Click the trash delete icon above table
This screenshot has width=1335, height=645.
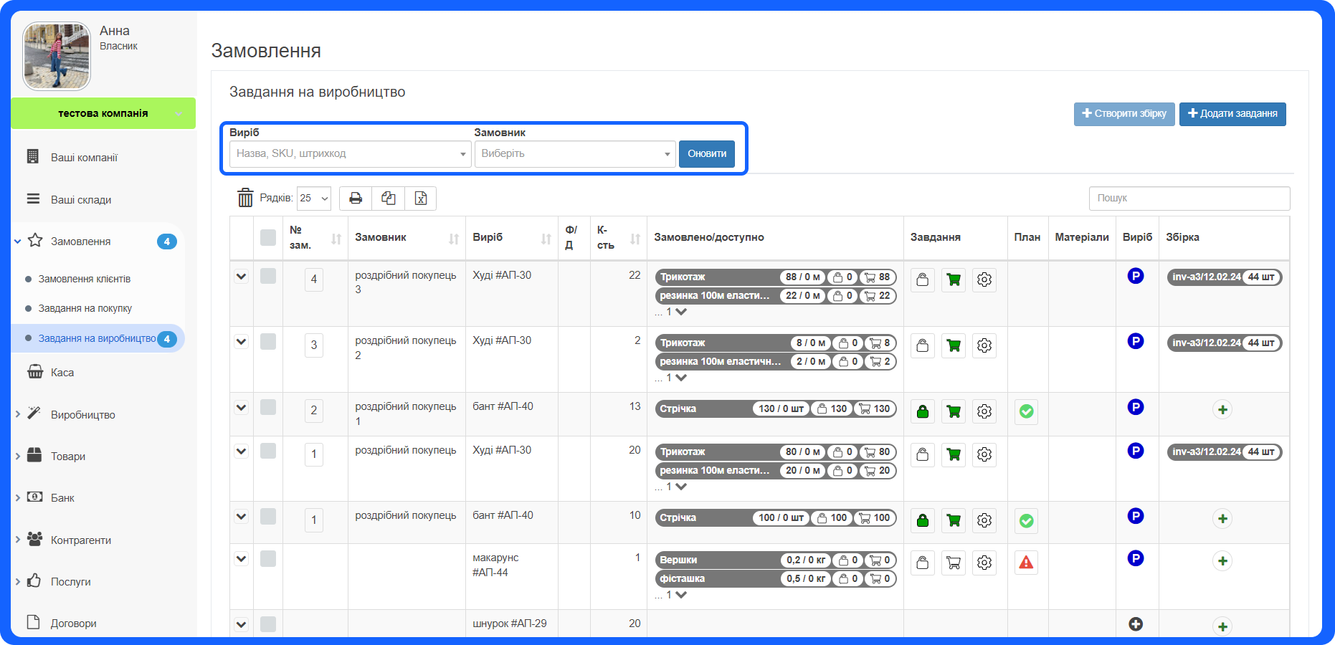245,198
